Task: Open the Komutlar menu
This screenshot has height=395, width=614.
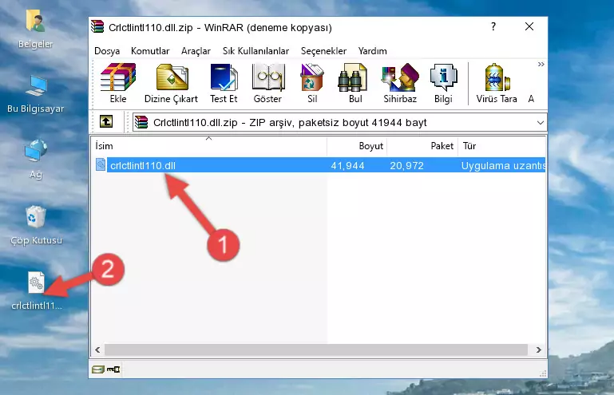Action: click(150, 51)
